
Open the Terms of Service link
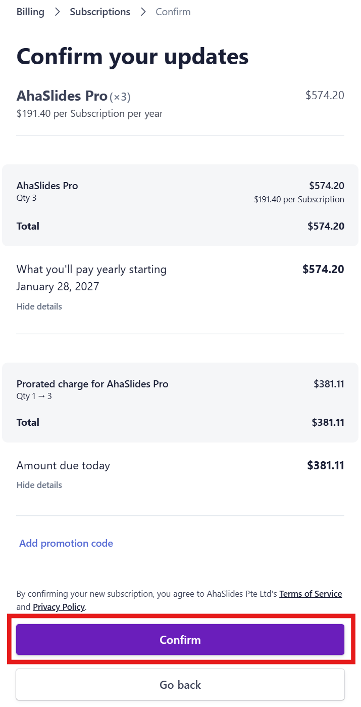point(311,594)
